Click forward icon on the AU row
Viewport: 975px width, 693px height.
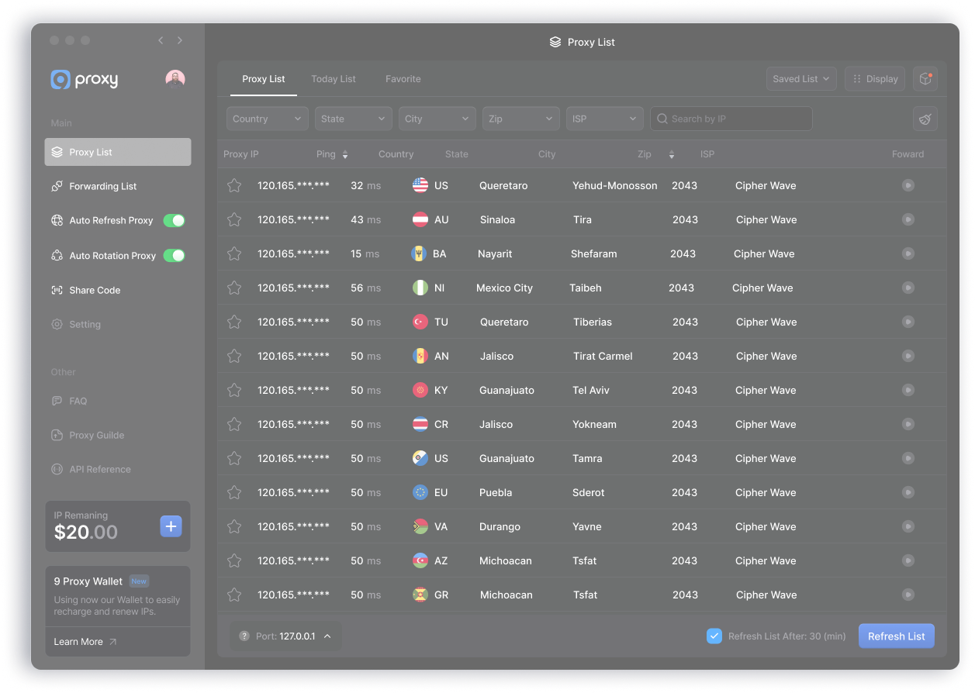point(908,219)
